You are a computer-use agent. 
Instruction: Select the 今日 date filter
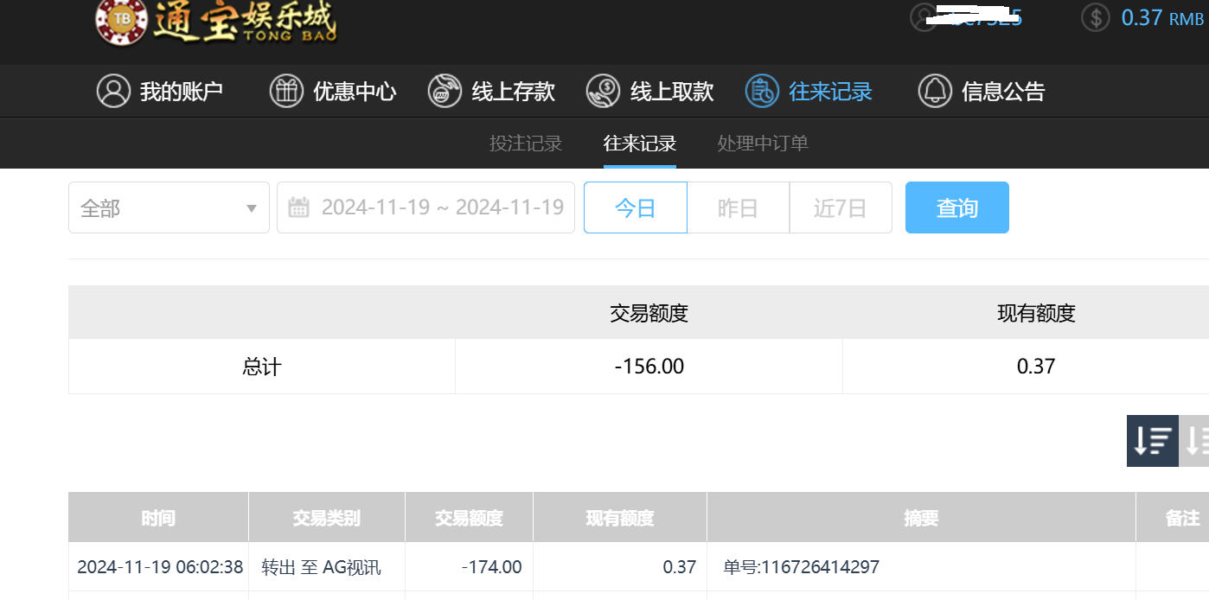tap(636, 207)
